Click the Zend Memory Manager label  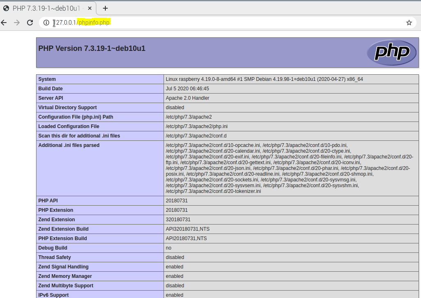coord(65,276)
